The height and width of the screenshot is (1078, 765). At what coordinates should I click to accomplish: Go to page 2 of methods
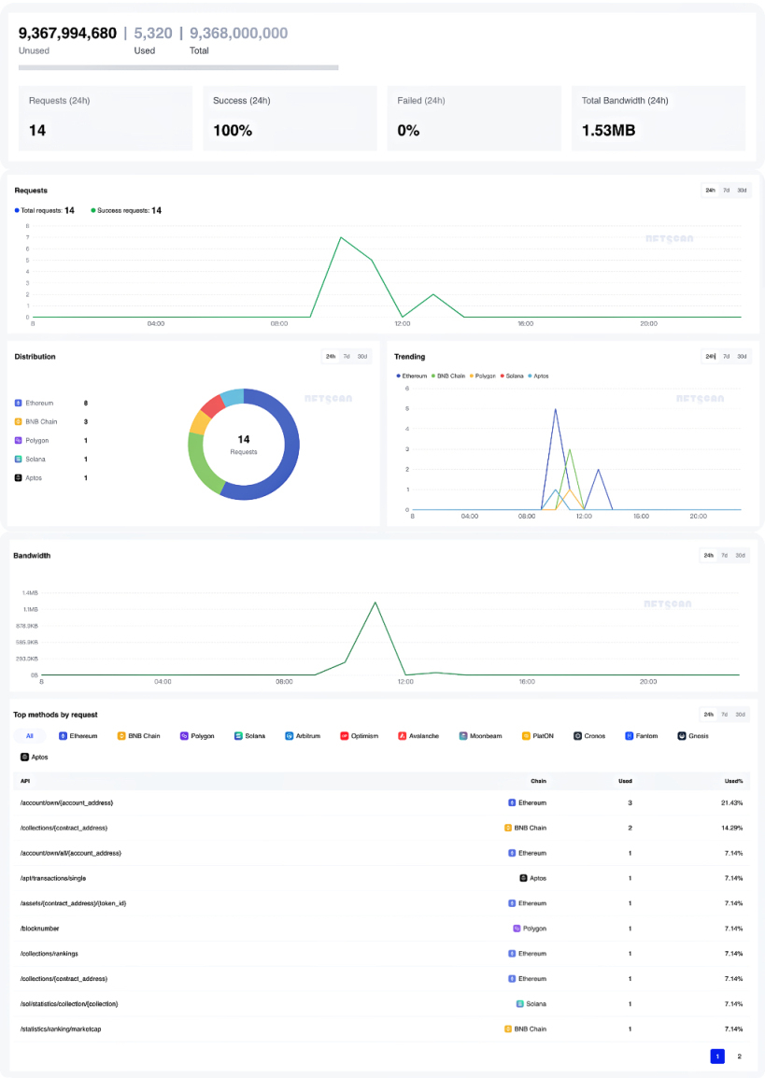(740, 1056)
